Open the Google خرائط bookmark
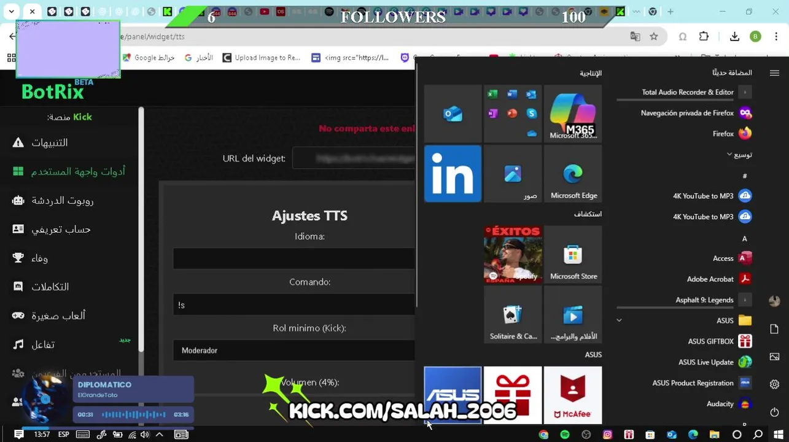 [x=149, y=58]
